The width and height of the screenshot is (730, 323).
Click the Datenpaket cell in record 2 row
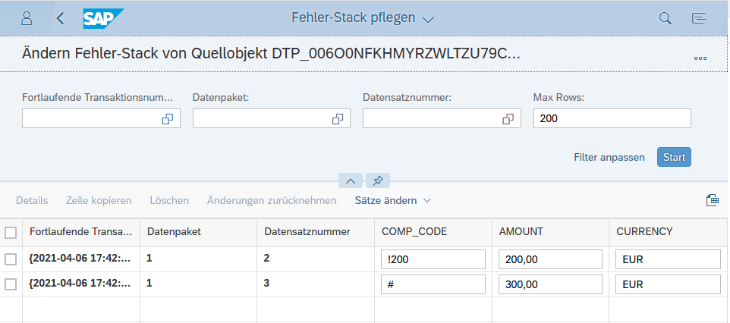point(198,259)
